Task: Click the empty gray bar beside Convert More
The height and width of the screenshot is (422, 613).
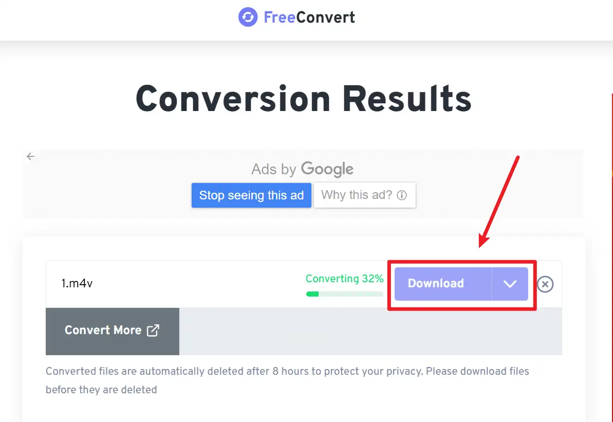Action: pos(370,332)
